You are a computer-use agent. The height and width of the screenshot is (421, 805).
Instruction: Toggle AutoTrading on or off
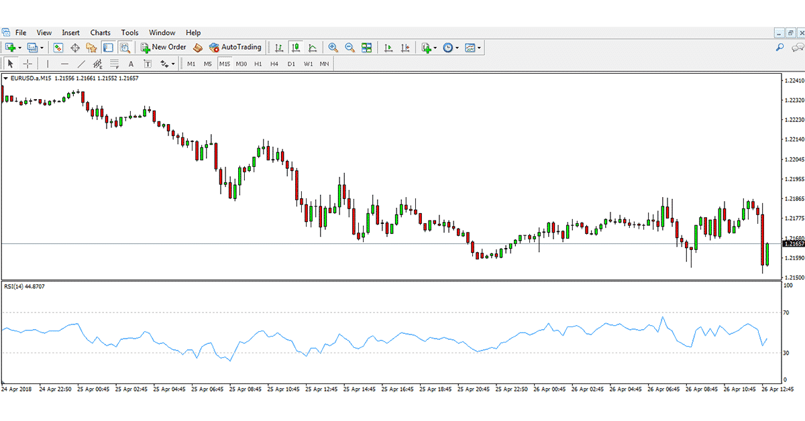[x=235, y=48]
